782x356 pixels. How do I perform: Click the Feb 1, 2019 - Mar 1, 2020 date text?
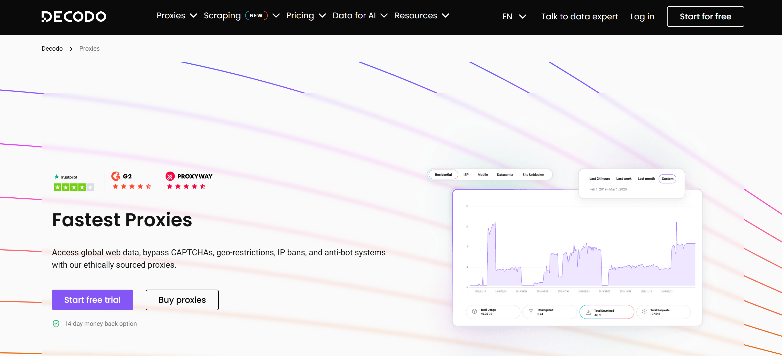coord(608,189)
